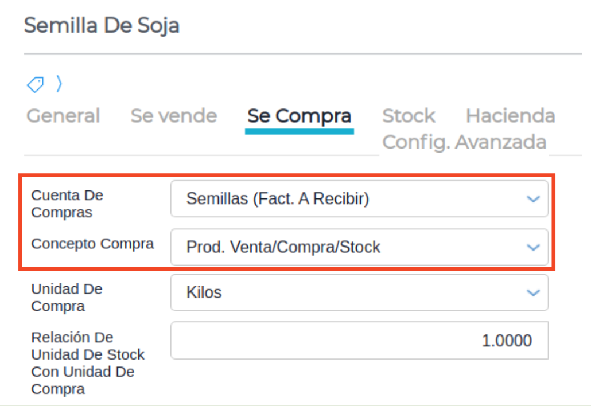The image size is (591, 406).
Task: Click the arrow of Unidad De Compra field
Action: click(x=533, y=292)
